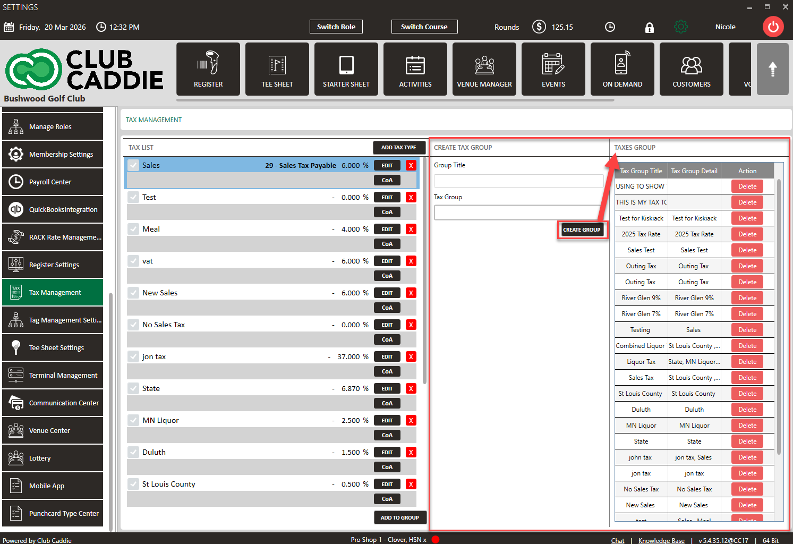This screenshot has height=544, width=793.
Task: Click the clock icon near Rounds
Action: tap(610, 27)
